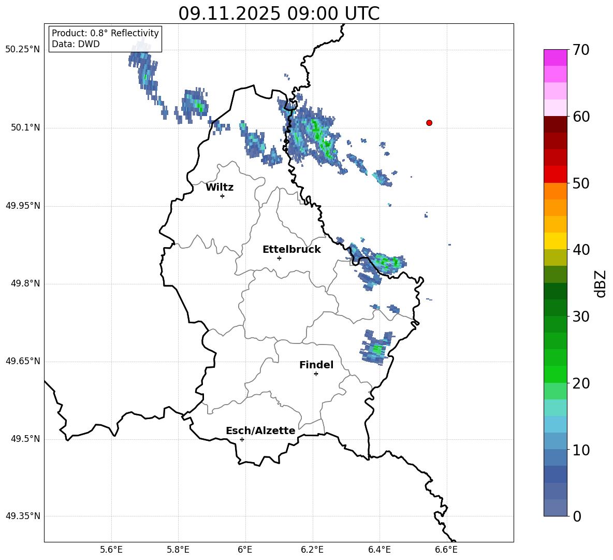Click the Esch/Alzette station cross marker

point(242,439)
